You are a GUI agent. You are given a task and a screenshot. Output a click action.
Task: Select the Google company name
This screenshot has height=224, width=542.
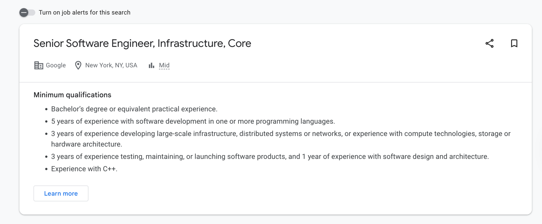[x=55, y=65]
